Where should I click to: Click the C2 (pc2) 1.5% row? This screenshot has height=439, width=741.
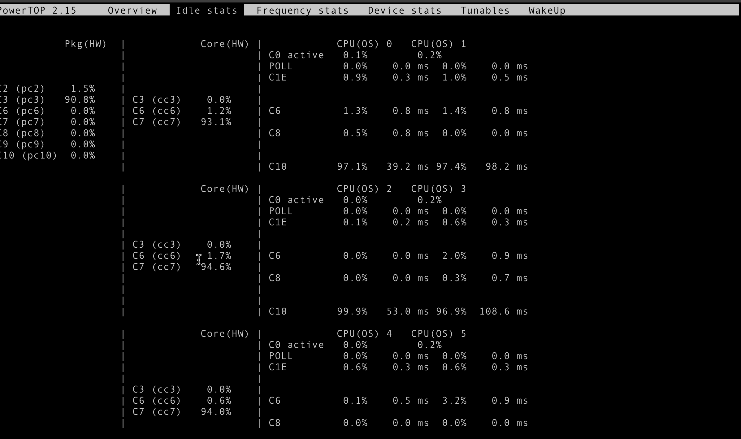47,89
